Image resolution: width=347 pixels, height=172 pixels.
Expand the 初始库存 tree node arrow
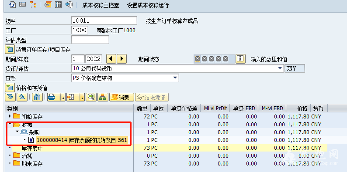pyautogui.click(x=10, y=116)
